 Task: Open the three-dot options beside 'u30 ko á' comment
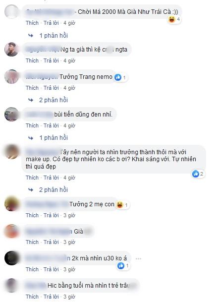[x=138, y=259]
